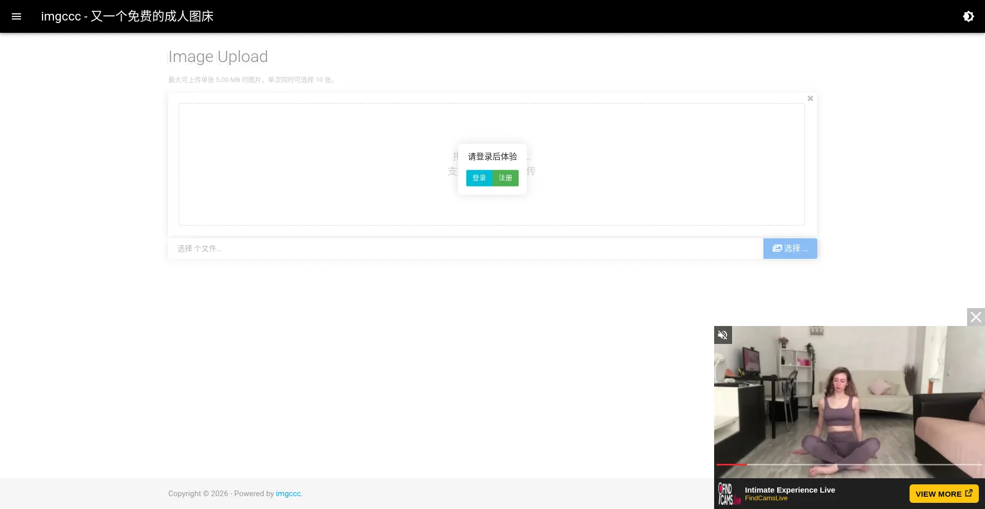Click the Intimate Experience Live ad title
985x509 pixels.
pyautogui.click(x=790, y=490)
